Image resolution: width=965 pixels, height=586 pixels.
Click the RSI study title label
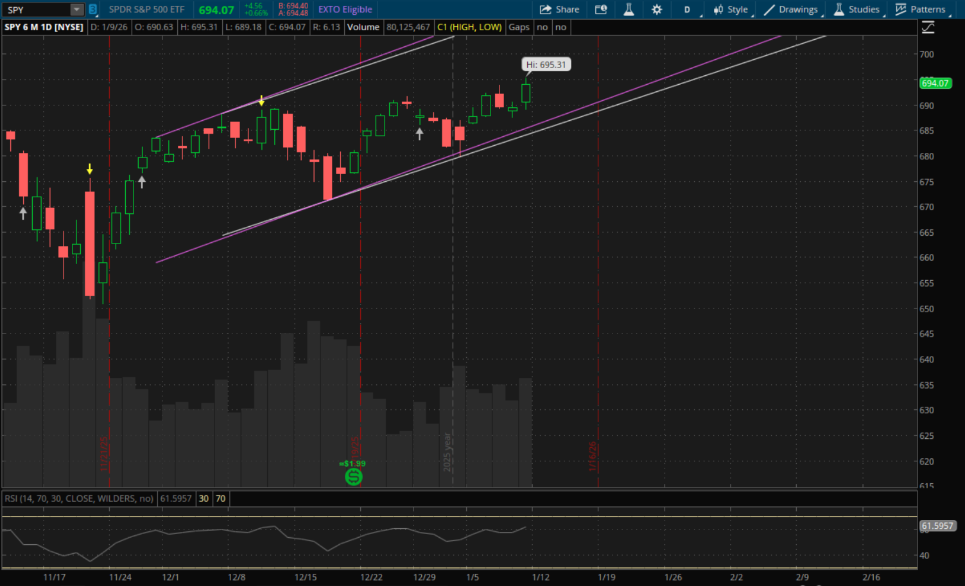pyautogui.click(x=79, y=499)
